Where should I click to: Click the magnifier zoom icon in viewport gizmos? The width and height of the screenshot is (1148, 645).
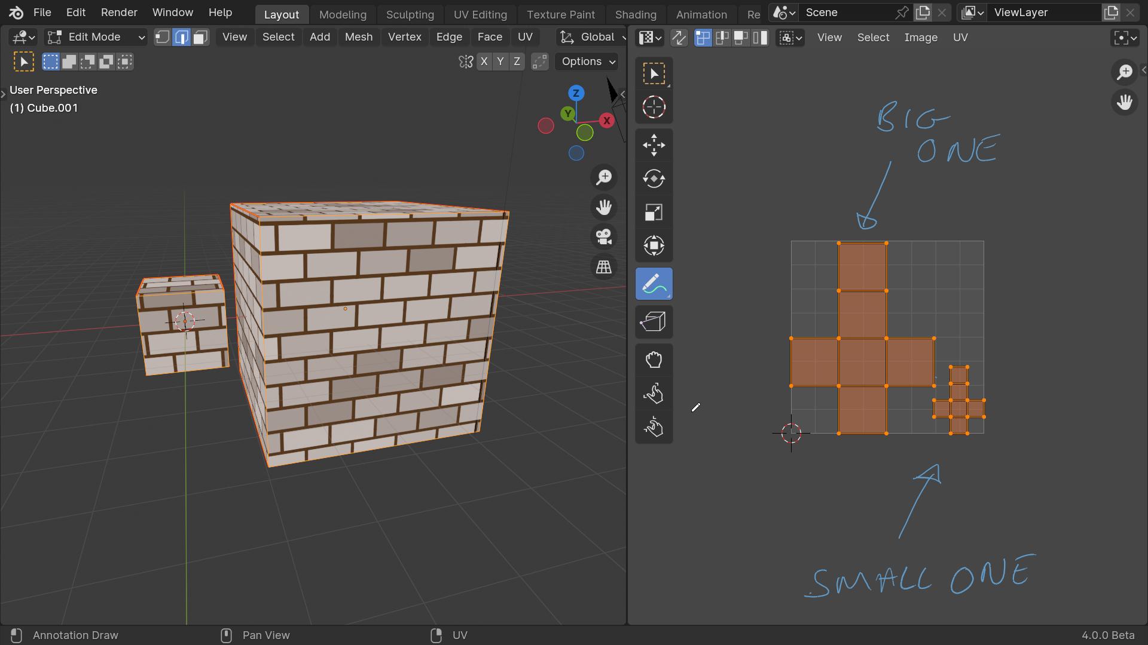[x=604, y=177]
